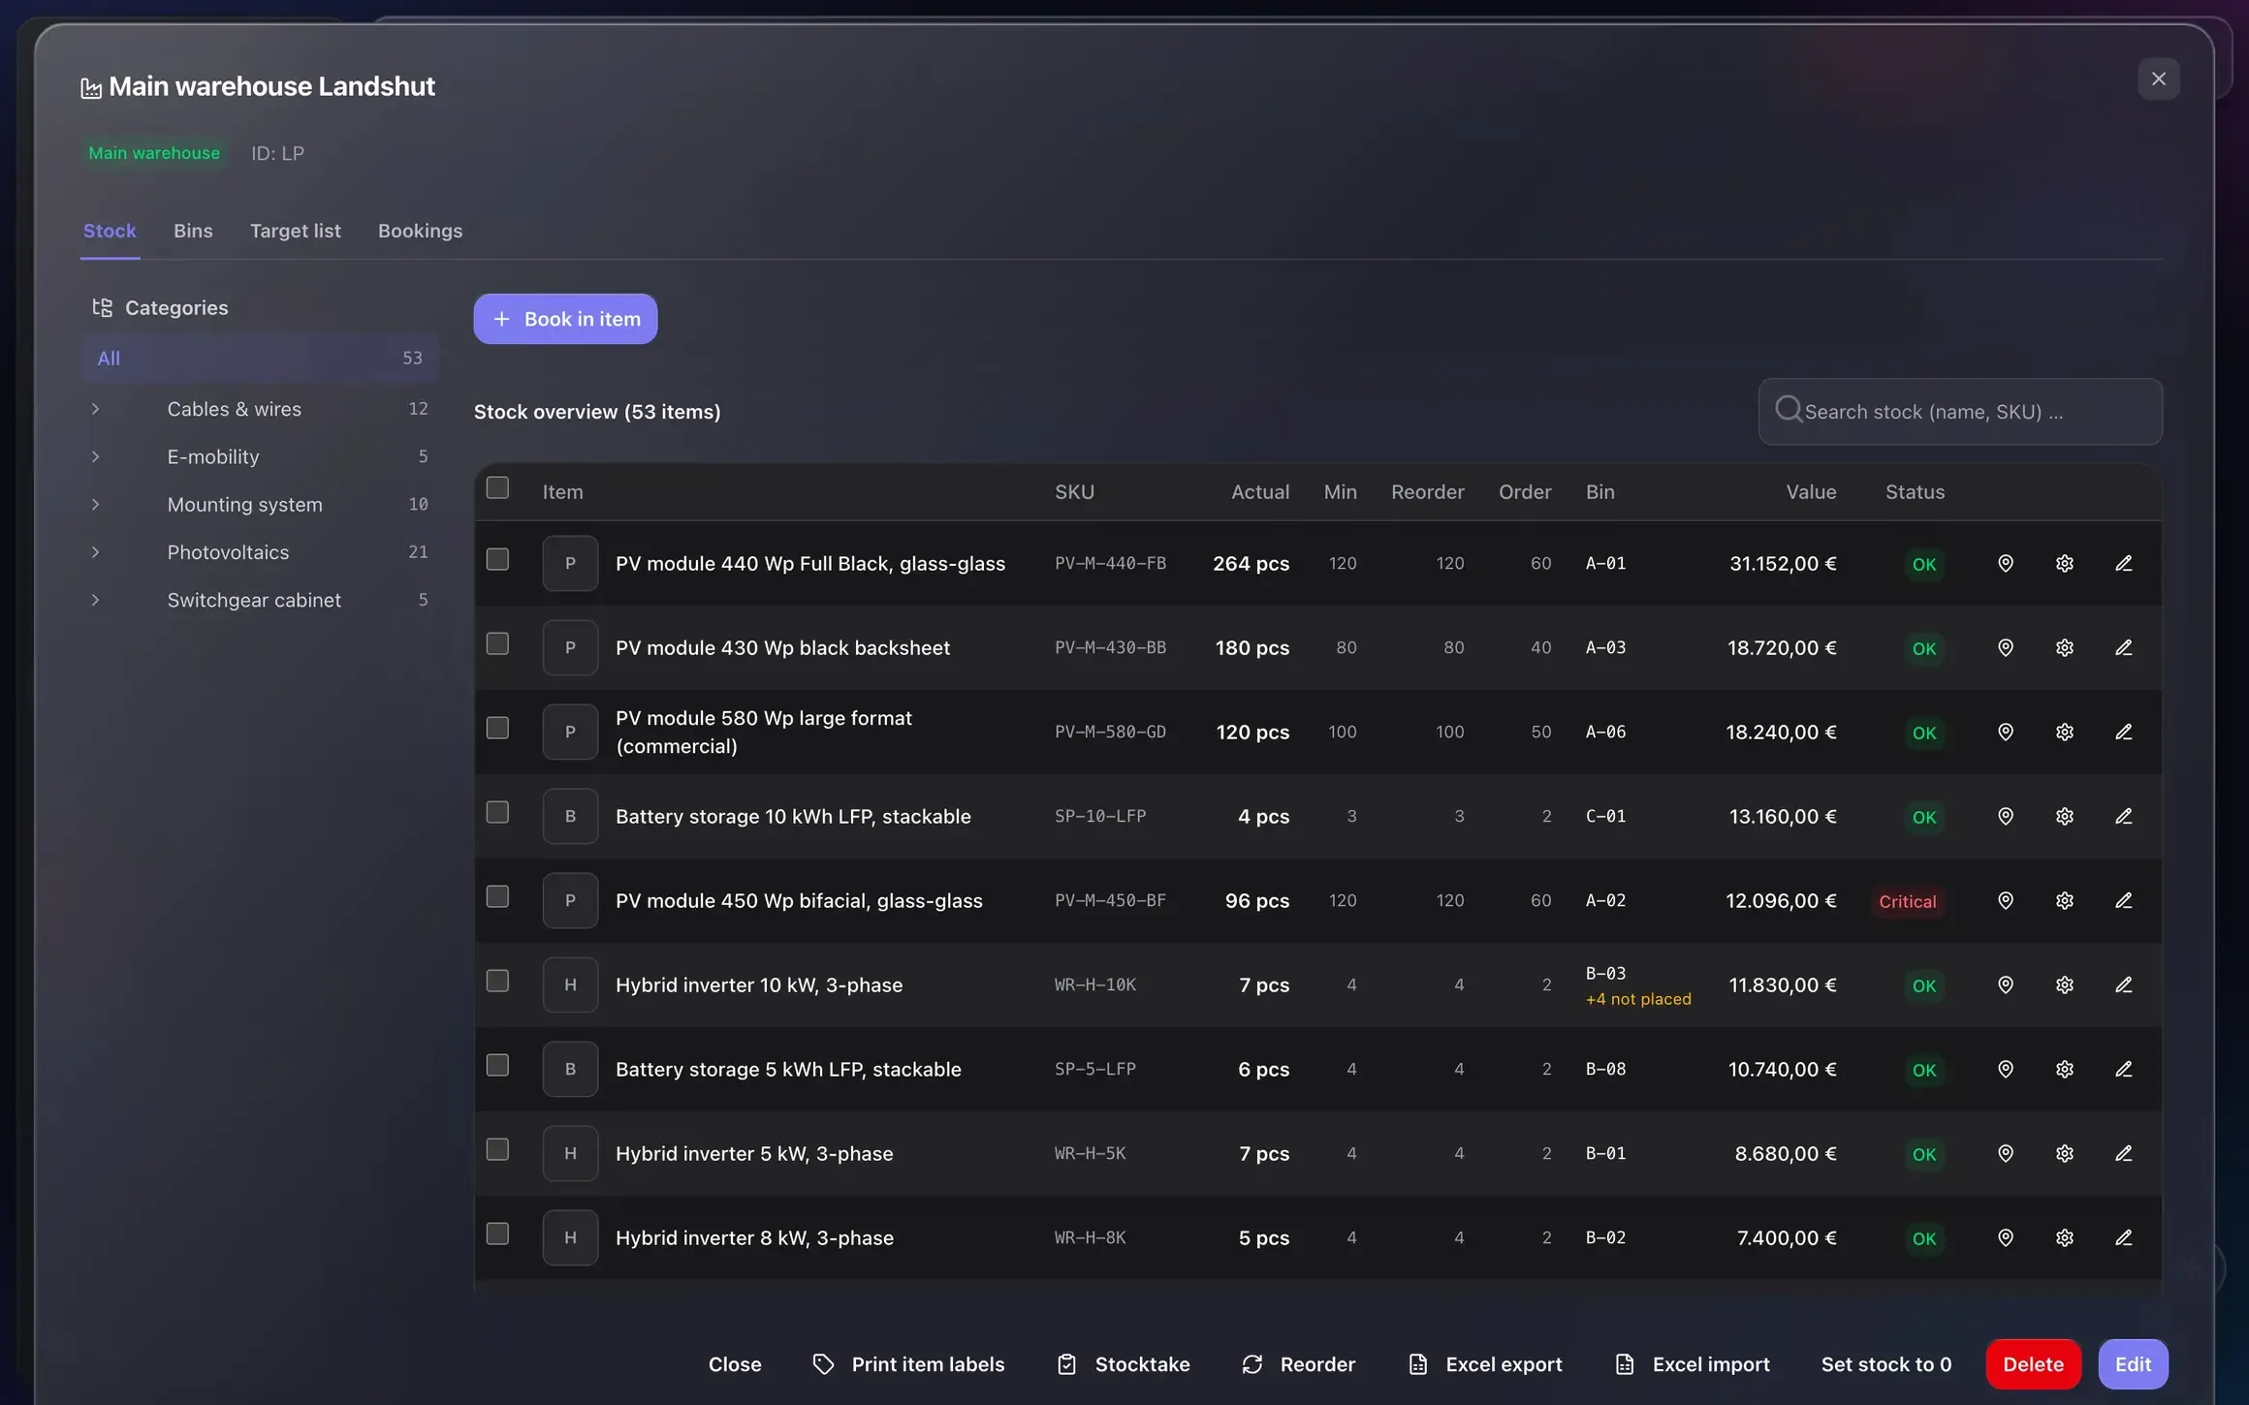Focus the Search stock input field
2249x1405 pixels.
[1960, 412]
